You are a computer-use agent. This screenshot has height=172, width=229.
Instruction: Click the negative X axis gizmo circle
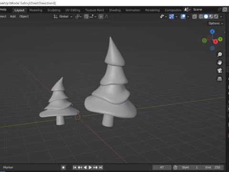click(x=209, y=38)
